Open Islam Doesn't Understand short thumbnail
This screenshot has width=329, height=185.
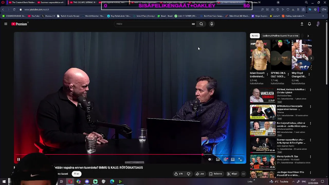[260, 55]
